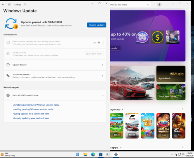Open Microsoft Store from the taskbar
Image resolution: width=194 pixels, height=158 pixels.
coord(100,155)
